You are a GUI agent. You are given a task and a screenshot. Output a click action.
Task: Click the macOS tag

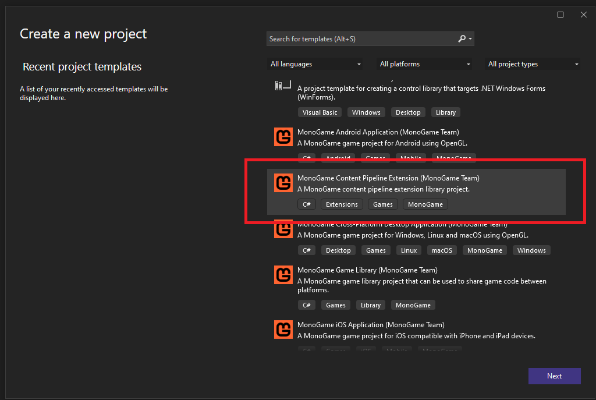[x=442, y=250]
